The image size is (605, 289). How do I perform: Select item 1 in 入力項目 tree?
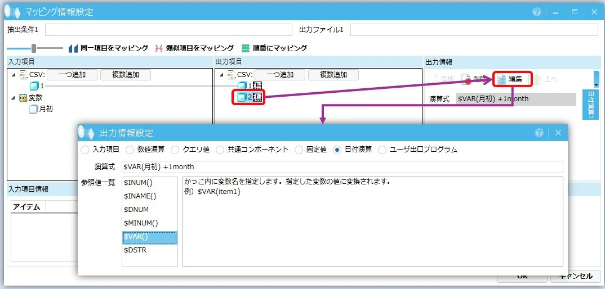pyautogui.click(x=37, y=86)
